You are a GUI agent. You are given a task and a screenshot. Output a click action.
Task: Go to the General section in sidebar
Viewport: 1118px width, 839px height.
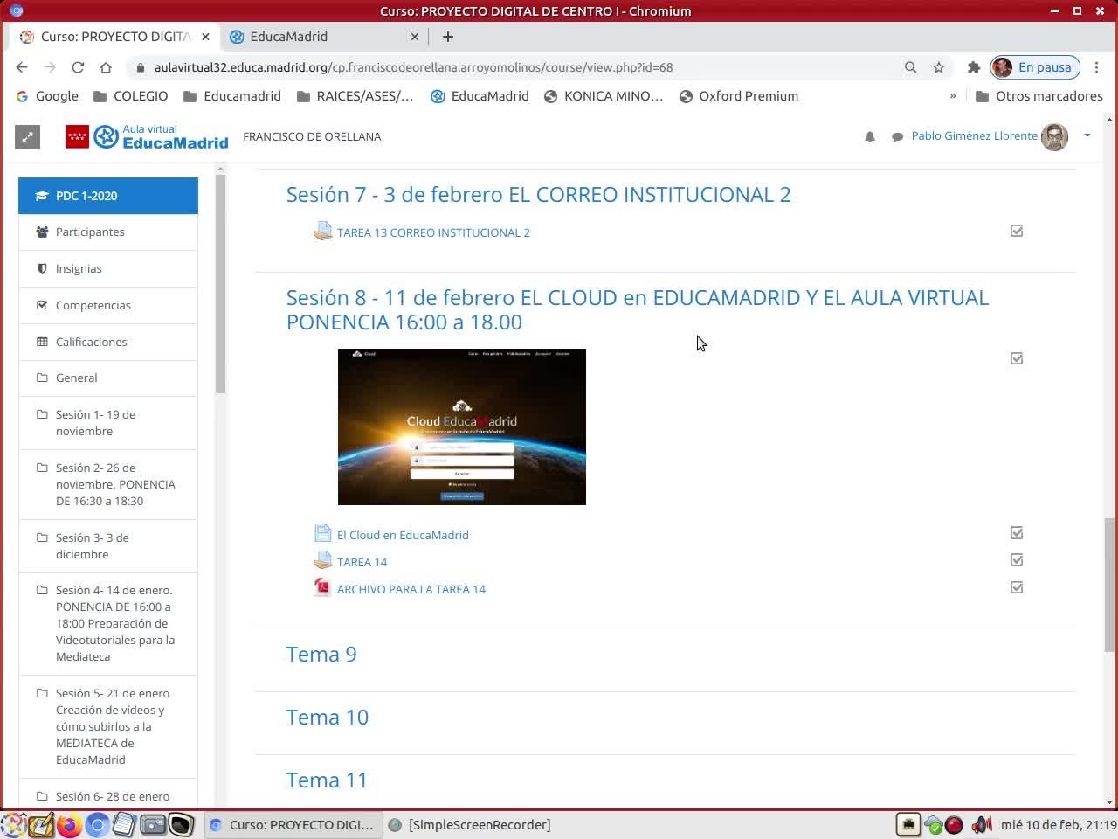pyautogui.click(x=108, y=378)
